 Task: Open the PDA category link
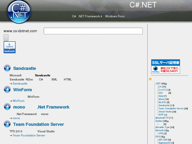pyautogui.click(x=158, y=137)
